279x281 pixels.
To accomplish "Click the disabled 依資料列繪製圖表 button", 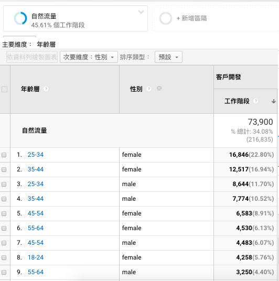I will pyautogui.click(x=32, y=57).
